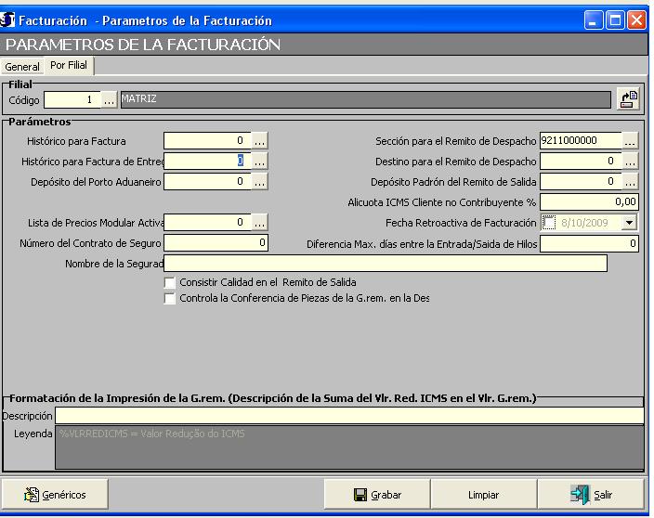654x518 pixels.
Task: Select the Por Filial tab
Action: point(67,66)
